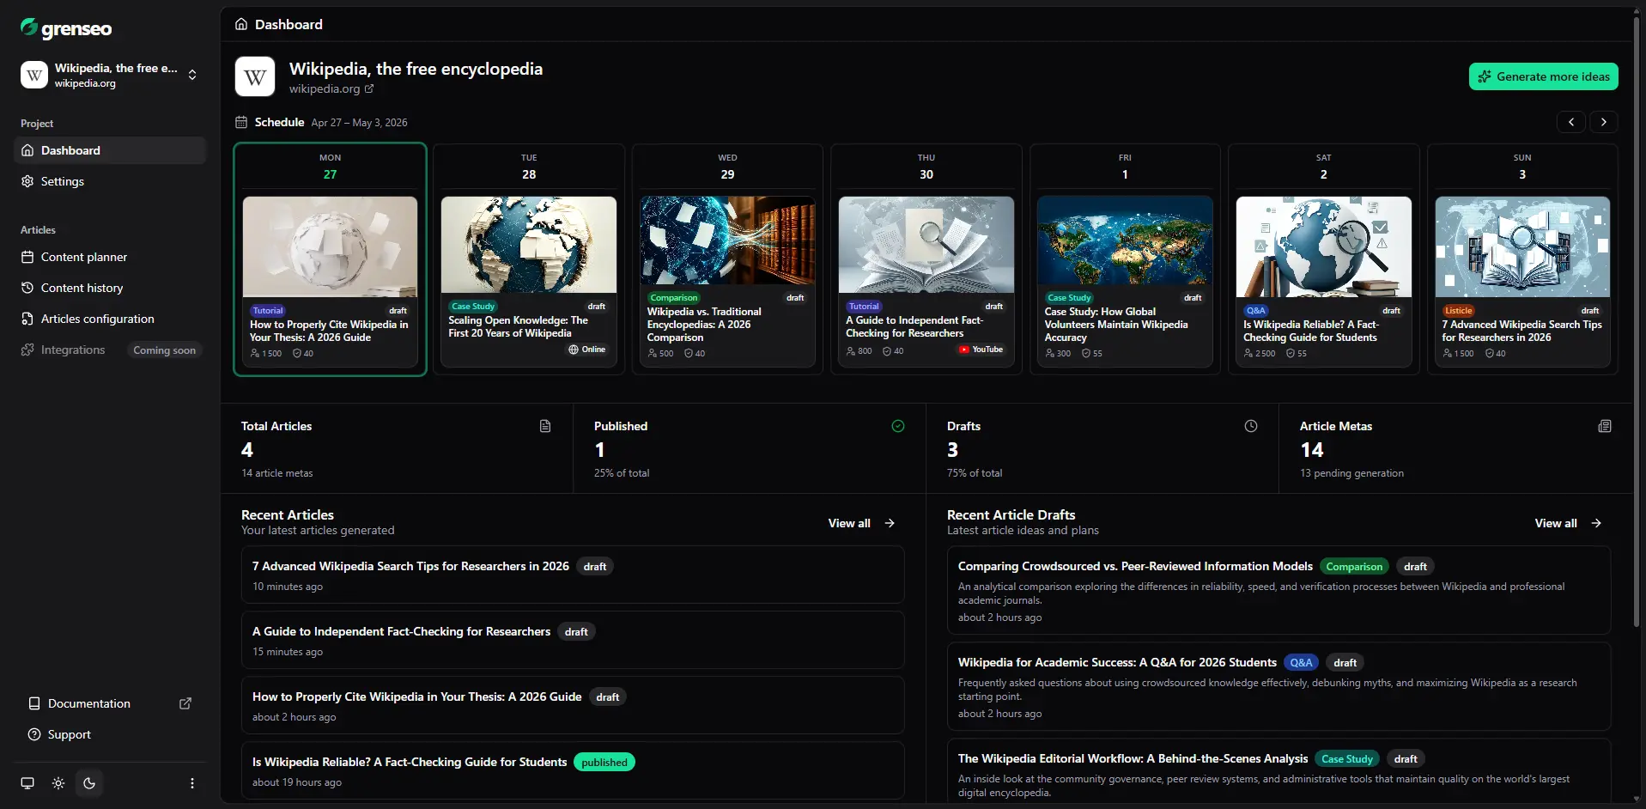The width and height of the screenshot is (1646, 809).
Task: Click the Content planner calendar icon
Action: click(27, 257)
